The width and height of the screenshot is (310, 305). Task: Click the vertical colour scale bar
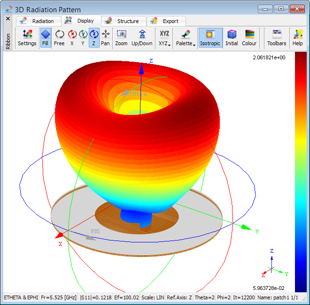pyautogui.click(x=300, y=172)
